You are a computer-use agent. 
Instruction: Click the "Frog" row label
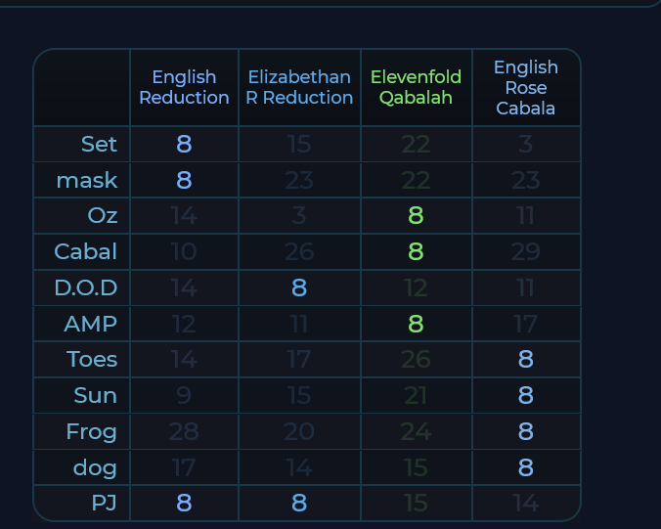(91, 431)
